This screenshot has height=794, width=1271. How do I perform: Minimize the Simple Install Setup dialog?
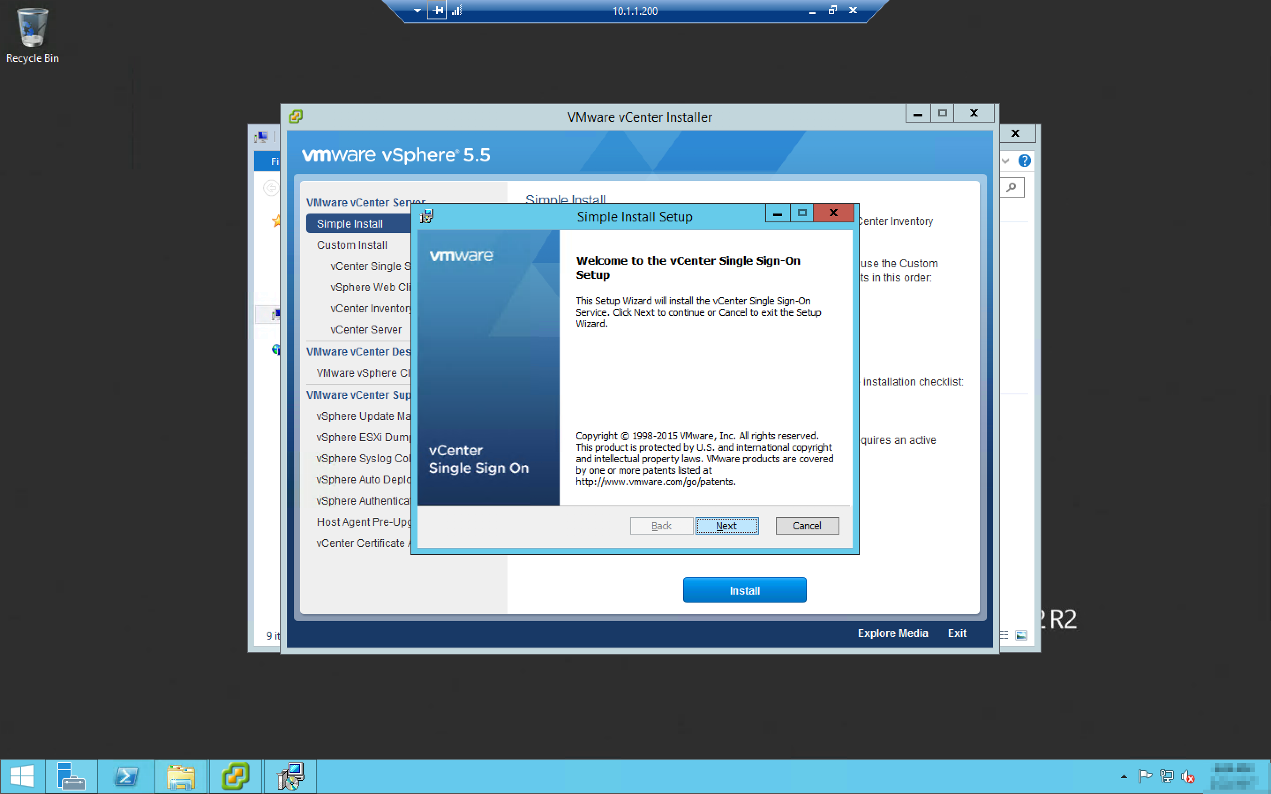778,213
